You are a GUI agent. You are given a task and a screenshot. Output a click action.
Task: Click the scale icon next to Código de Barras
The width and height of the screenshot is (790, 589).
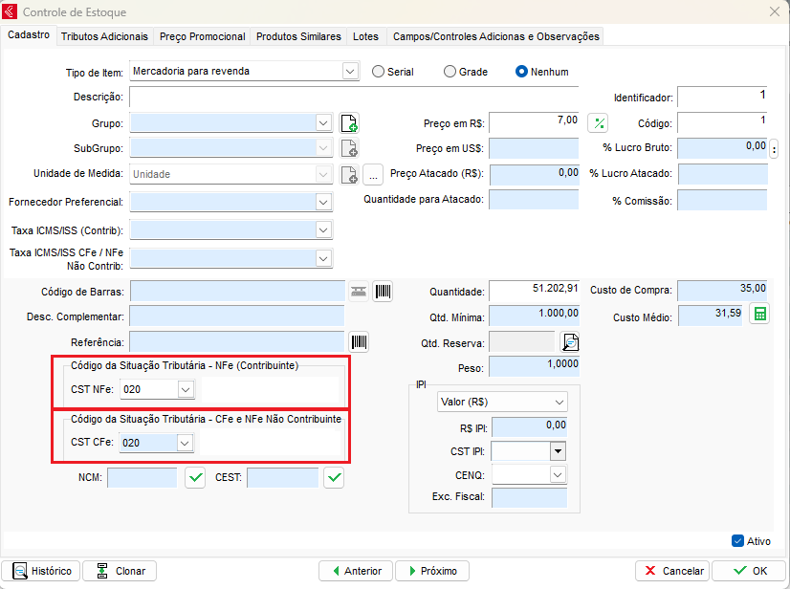click(358, 292)
